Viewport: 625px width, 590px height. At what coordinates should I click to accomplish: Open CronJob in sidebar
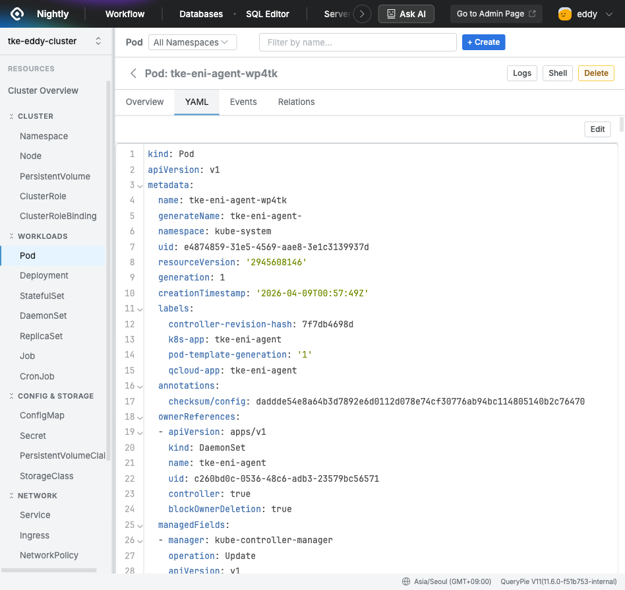[37, 377]
